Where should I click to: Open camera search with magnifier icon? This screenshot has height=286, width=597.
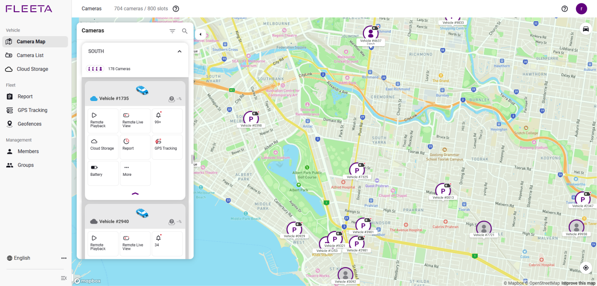[185, 31]
